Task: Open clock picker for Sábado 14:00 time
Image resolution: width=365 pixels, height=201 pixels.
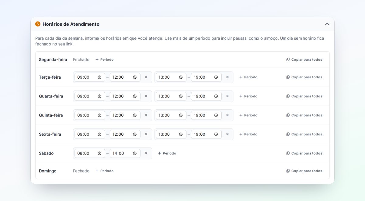Action: [135, 153]
